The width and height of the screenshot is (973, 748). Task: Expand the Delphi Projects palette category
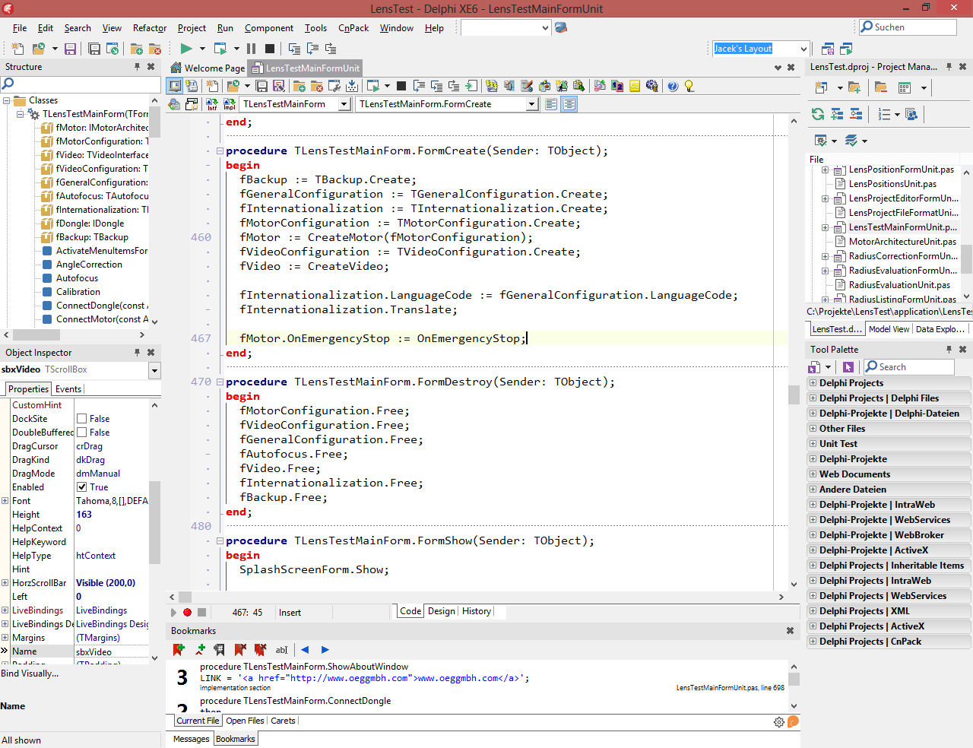(813, 383)
